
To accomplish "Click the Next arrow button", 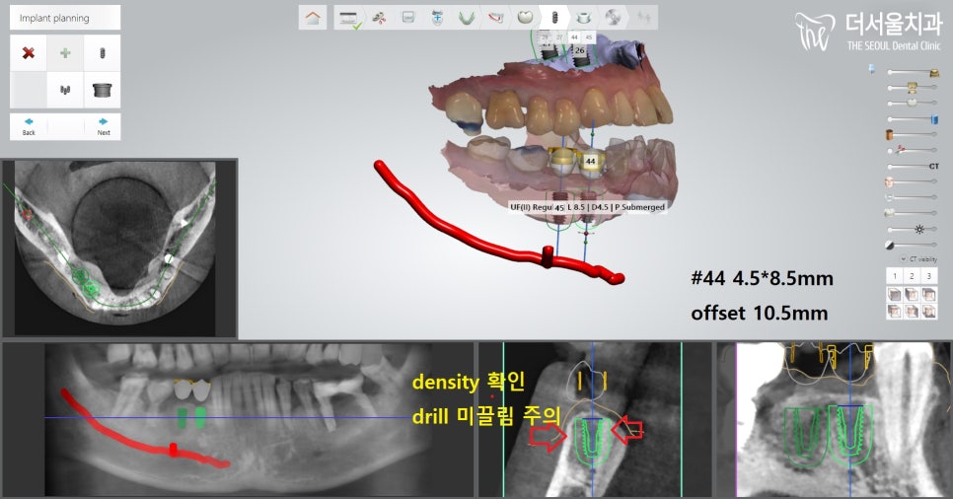I will pyautogui.click(x=103, y=126).
